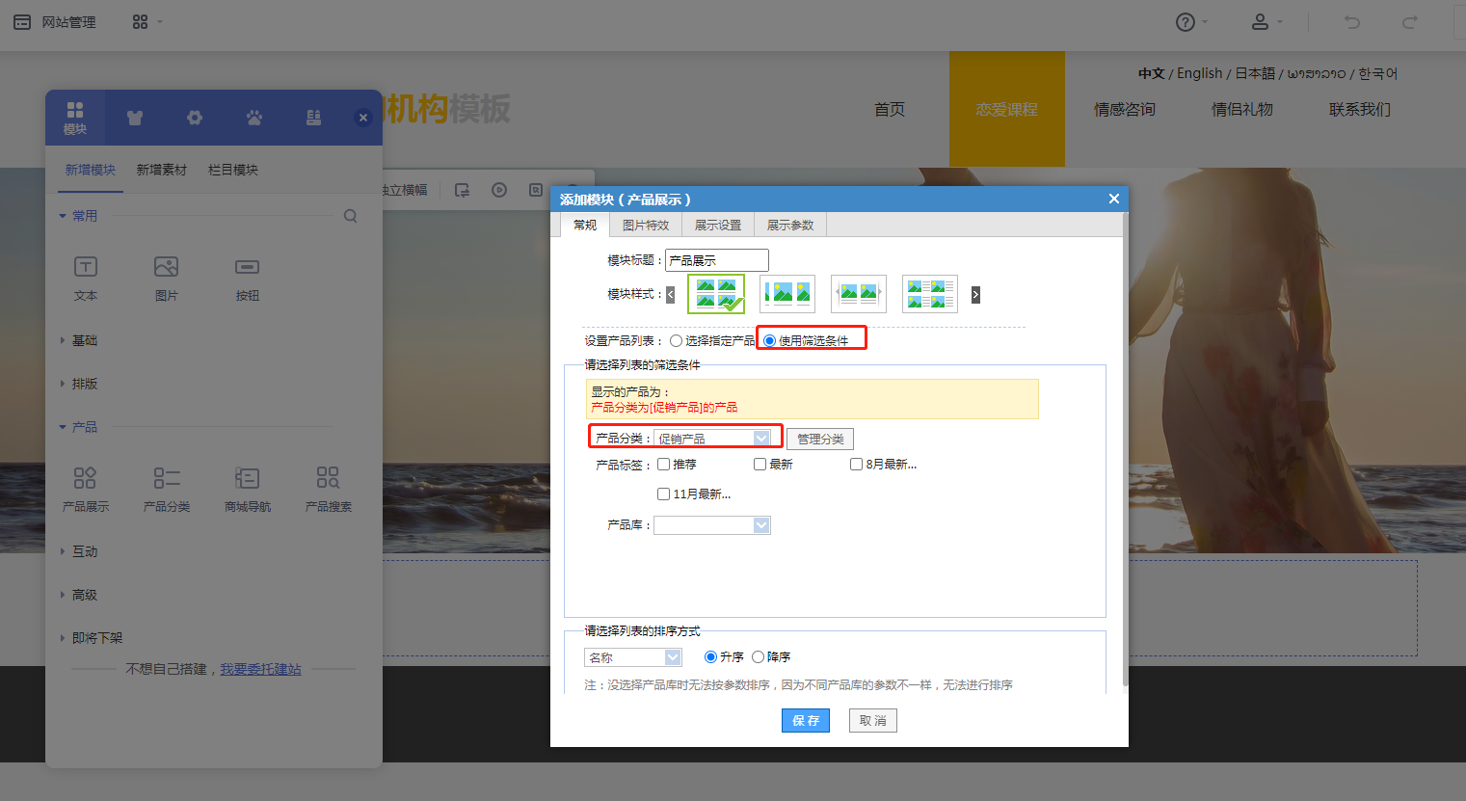1466x801 pixels.
Task: Open the 展示设置 tab
Action: 718,226
